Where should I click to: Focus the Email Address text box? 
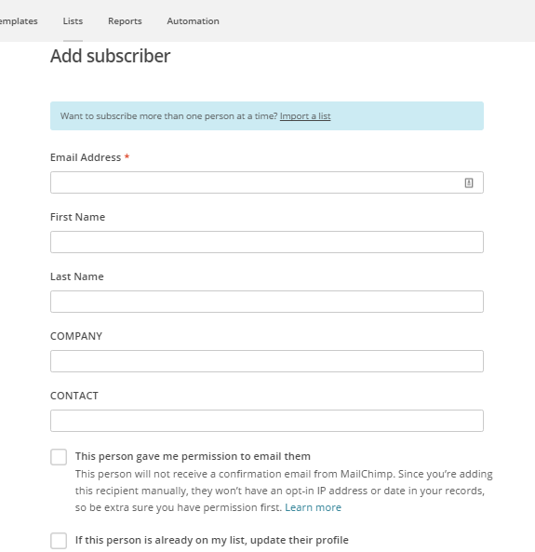[x=267, y=182]
